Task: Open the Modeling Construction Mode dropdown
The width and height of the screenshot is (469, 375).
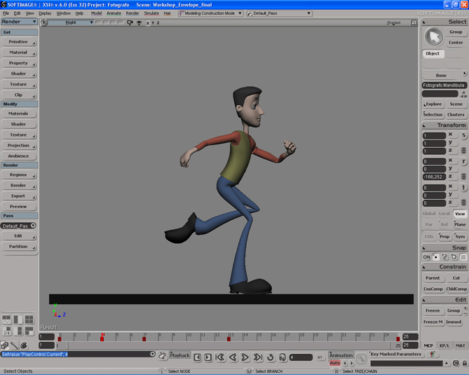Action: pyautogui.click(x=210, y=13)
